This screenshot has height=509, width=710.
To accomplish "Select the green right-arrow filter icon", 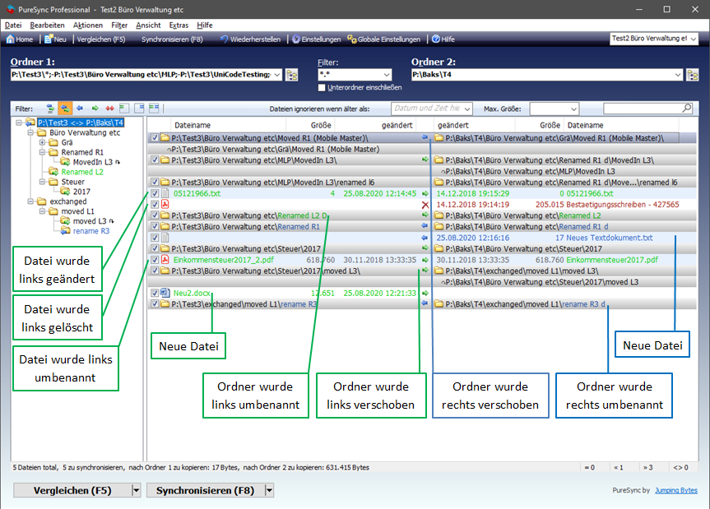I will (95, 109).
